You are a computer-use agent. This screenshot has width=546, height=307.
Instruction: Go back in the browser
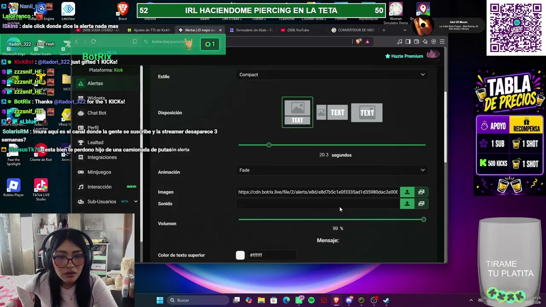(x=76, y=41)
